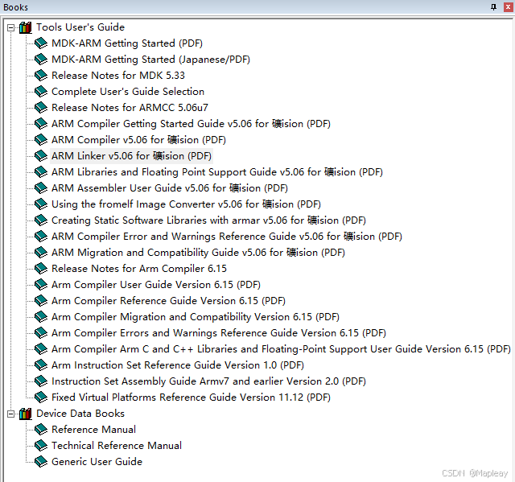Viewport: 515px width, 482px height.
Task: Click book icon for Arm Compiler Errors and Warnings 6.15
Action: (x=41, y=333)
